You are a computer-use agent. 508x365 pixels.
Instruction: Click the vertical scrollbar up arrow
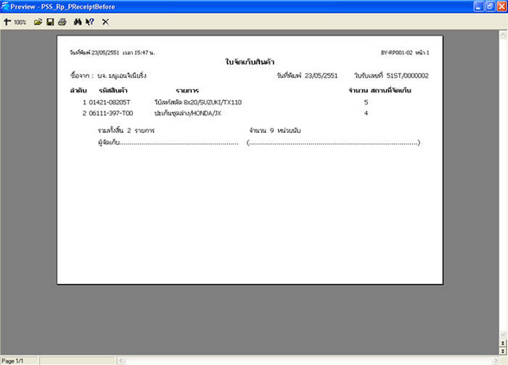503,35
